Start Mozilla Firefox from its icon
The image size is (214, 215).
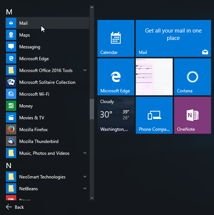click(x=11, y=129)
